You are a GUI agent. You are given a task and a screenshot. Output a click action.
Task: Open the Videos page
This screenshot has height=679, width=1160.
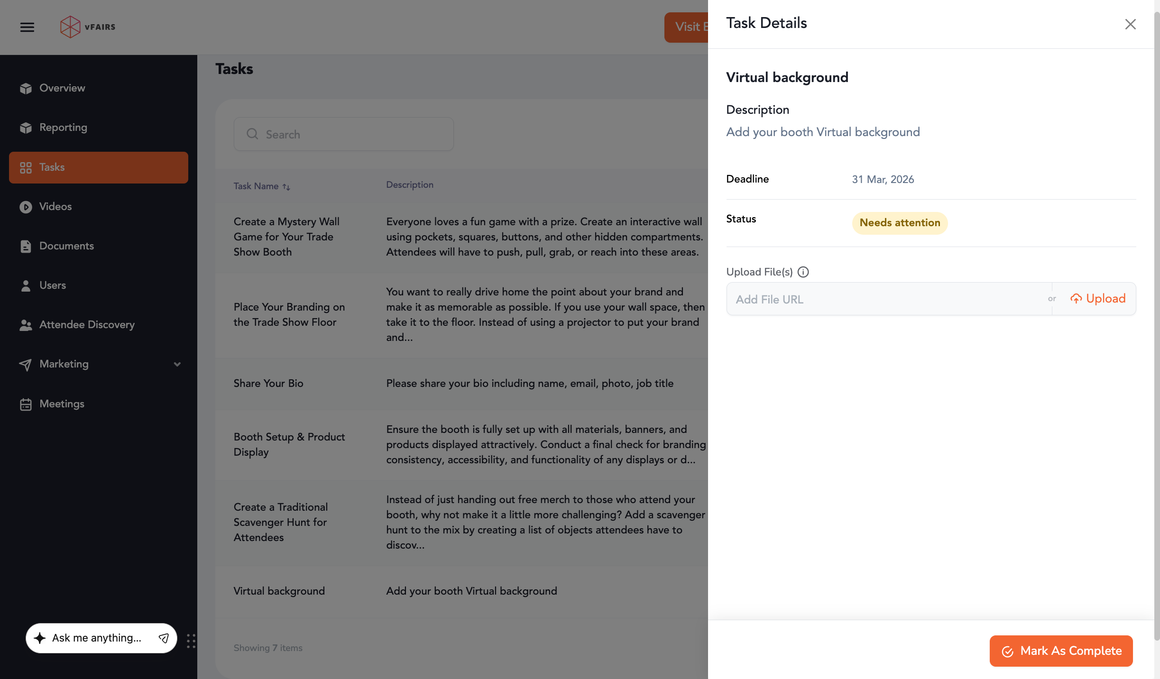pyautogui.click(x=55, y=207)
